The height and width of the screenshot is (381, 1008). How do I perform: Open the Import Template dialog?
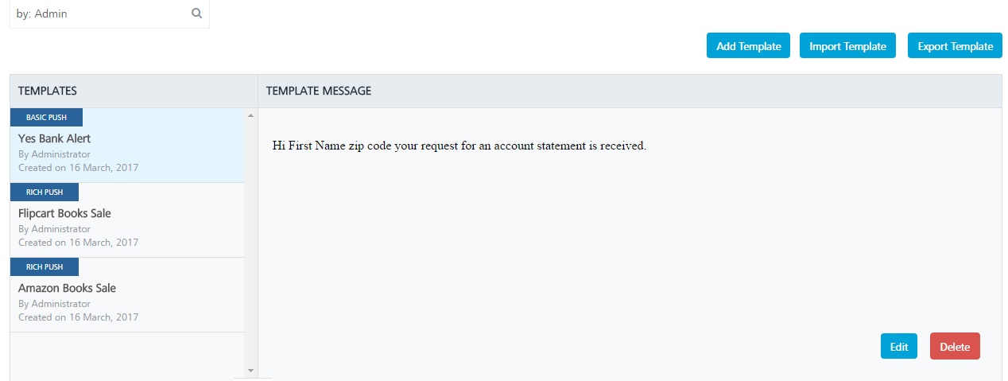point(847,46)
